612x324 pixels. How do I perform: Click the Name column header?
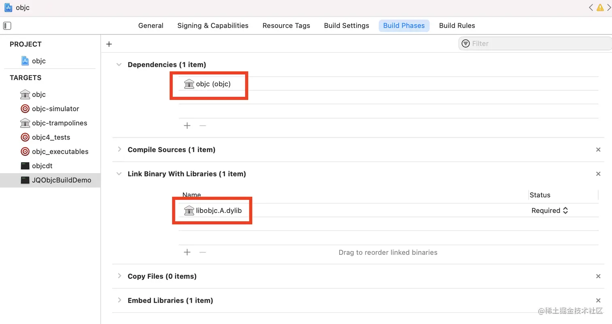coord(191,195)
